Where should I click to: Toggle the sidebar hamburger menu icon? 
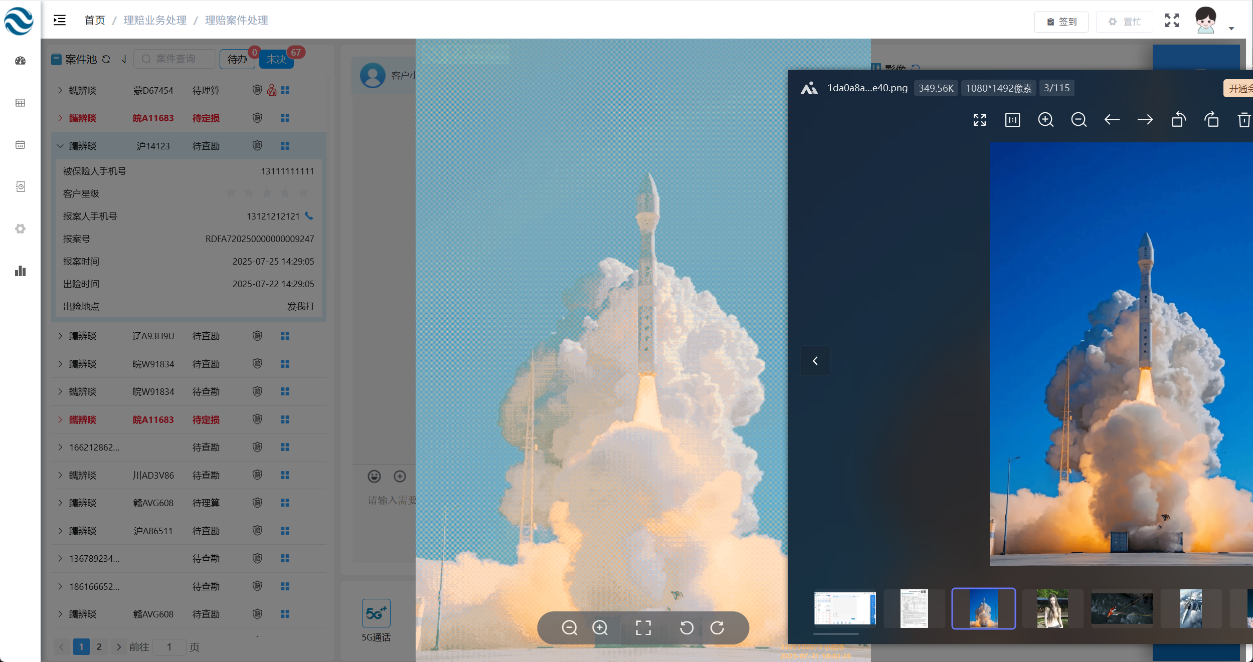(60, 20)
